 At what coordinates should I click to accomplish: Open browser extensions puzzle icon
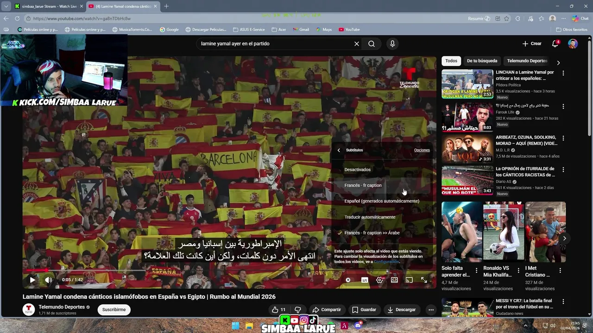click(517, 18)
